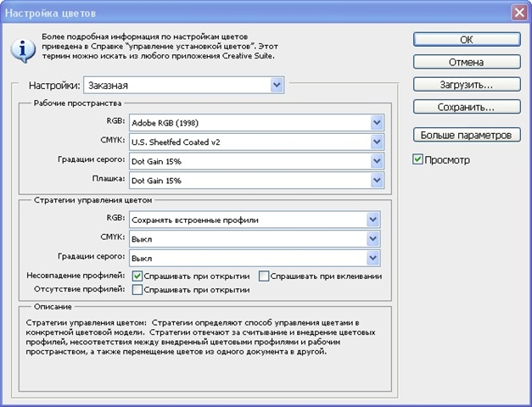The image size is (532, 407).
Task: Click the Сохранить... button
Action: point(467,108)
